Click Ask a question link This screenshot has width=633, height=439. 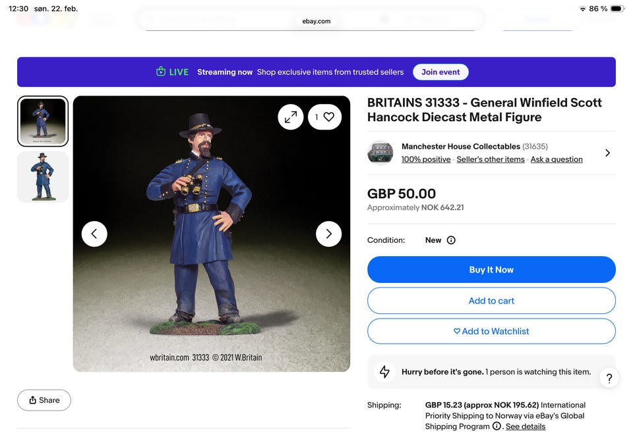557,159
